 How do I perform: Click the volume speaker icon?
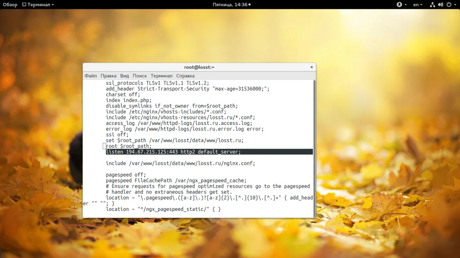[440, 4]
